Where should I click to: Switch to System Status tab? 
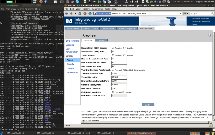[x=73, y=28]
